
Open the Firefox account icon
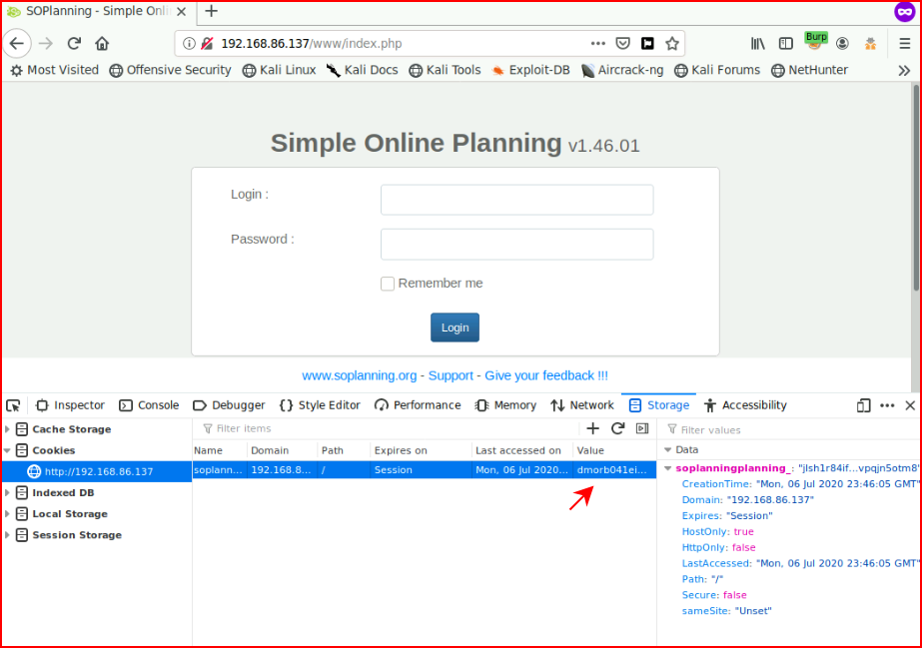tap(842, 44)
